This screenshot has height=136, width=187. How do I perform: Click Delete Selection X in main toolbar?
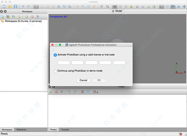click(102, 6)
